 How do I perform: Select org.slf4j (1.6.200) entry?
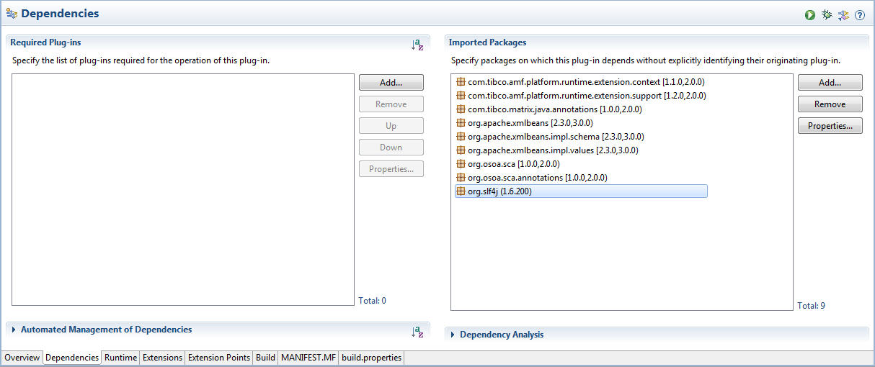point(581,191)
